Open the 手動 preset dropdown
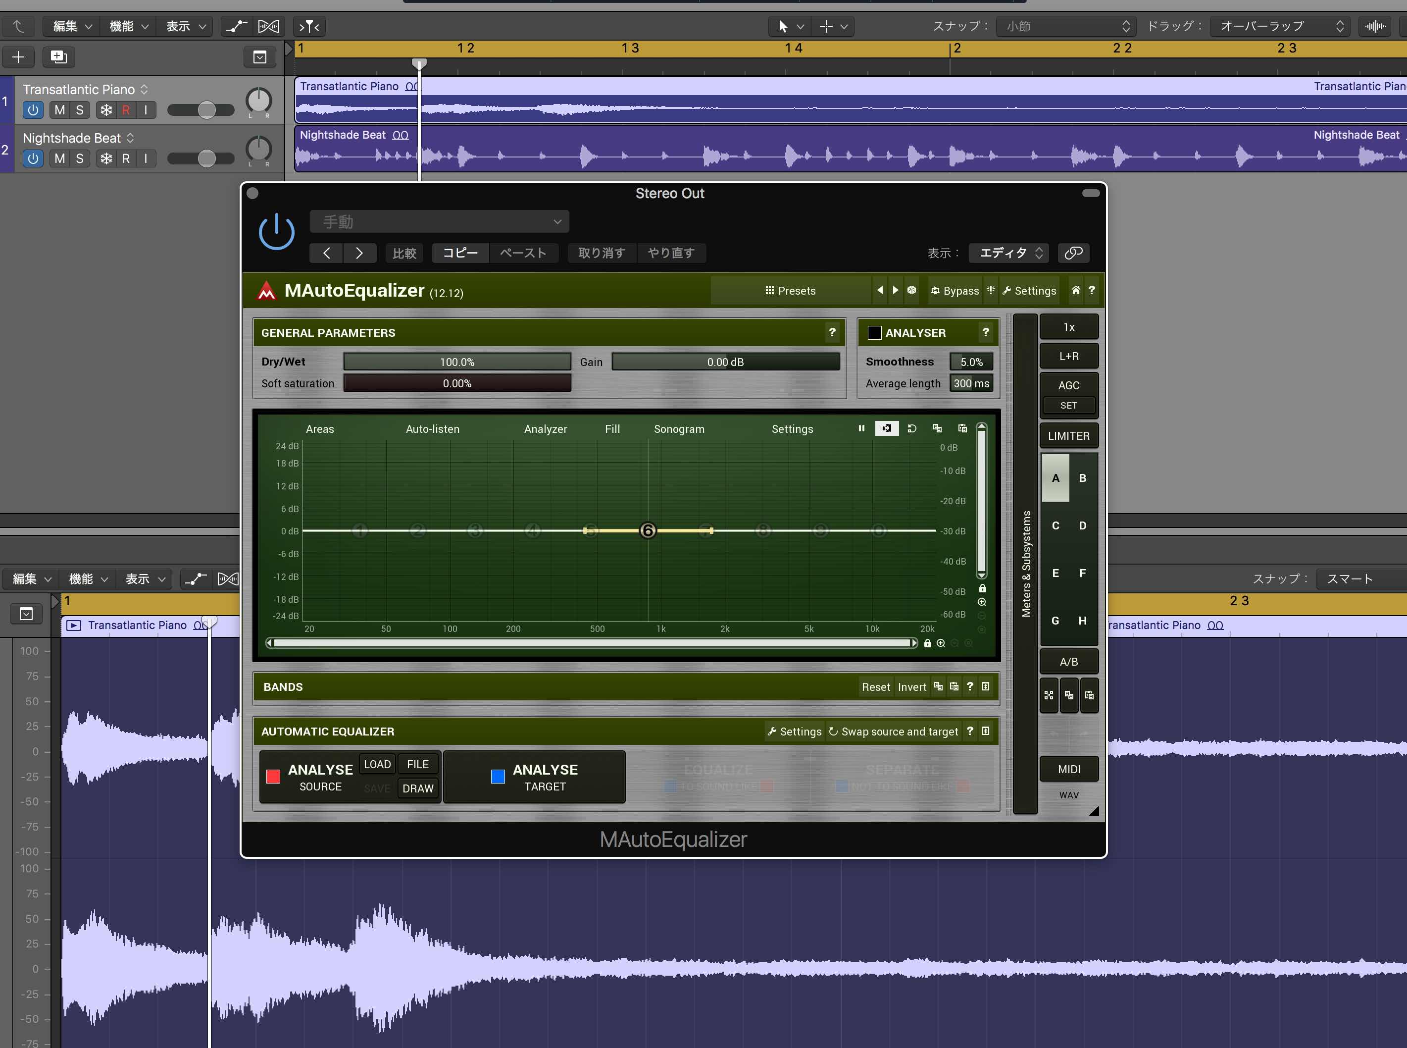Viewport: 1407px width, 1048px height. [440, 221]
